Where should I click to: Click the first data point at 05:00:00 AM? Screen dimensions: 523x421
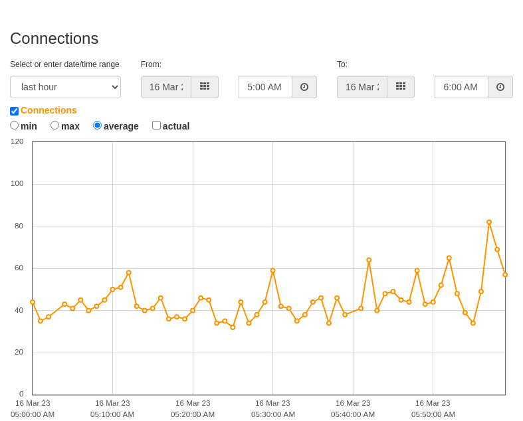[33, 302]
